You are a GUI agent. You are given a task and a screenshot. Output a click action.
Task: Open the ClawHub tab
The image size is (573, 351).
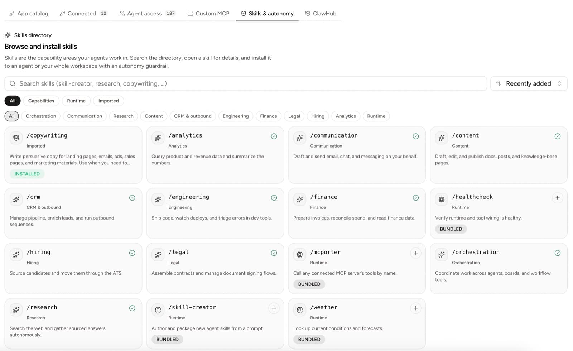tap(321, 13)
